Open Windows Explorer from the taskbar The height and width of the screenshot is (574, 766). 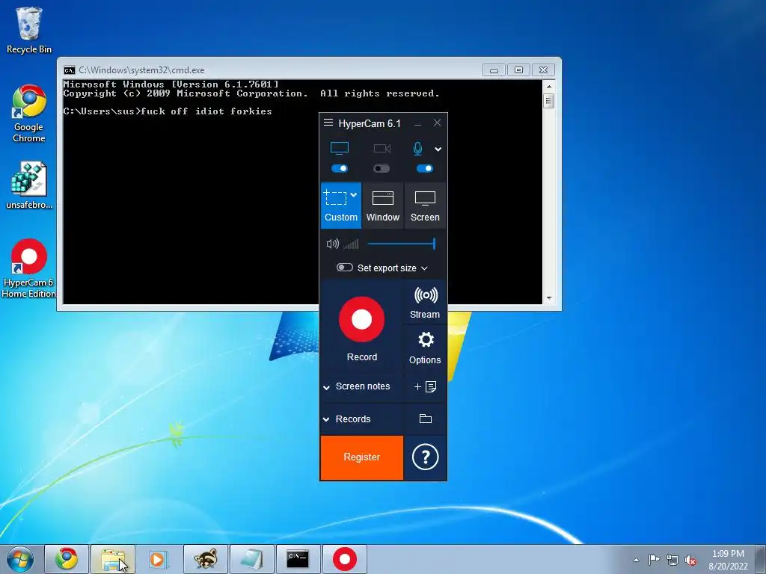point(112,559)
